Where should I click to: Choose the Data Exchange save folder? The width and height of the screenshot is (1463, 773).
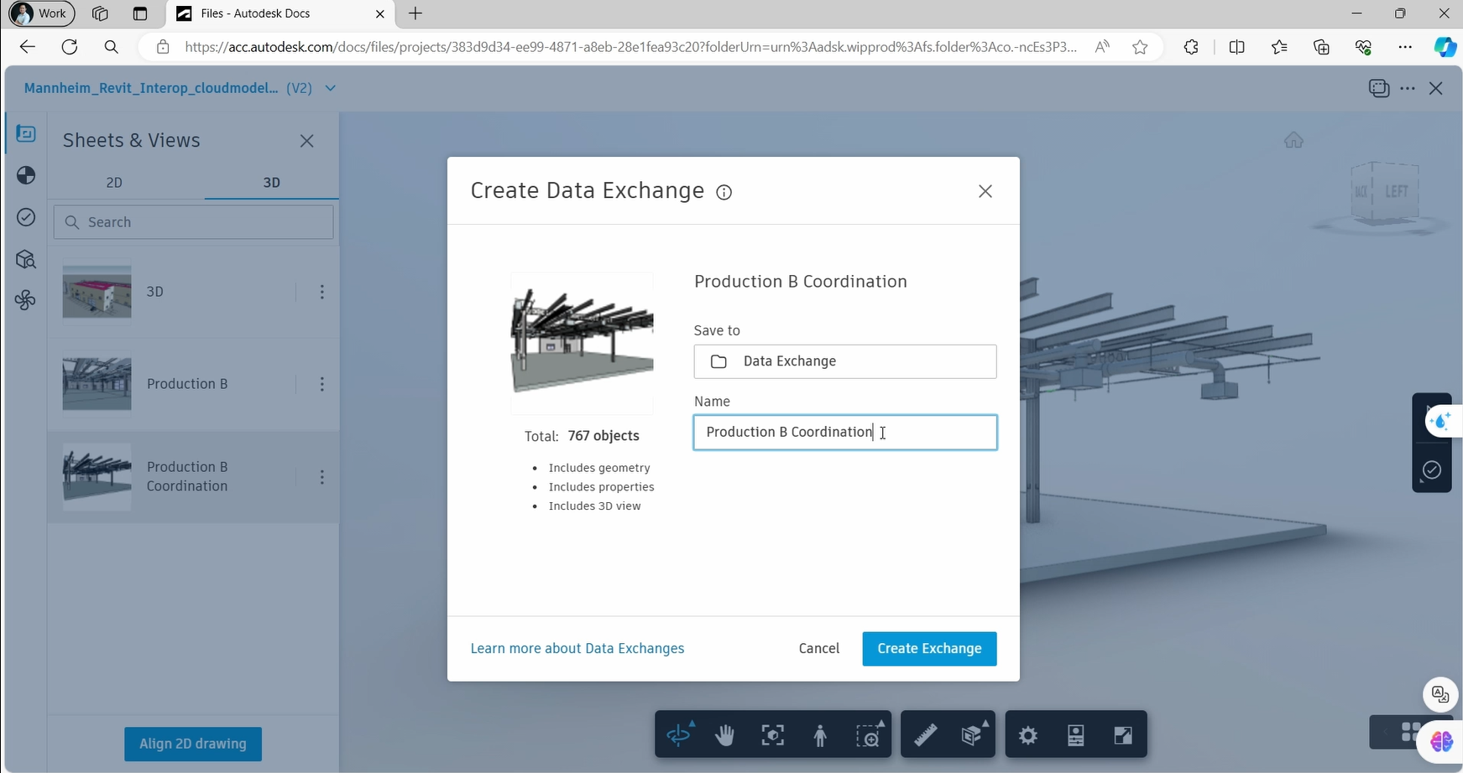tap(845, 361)
